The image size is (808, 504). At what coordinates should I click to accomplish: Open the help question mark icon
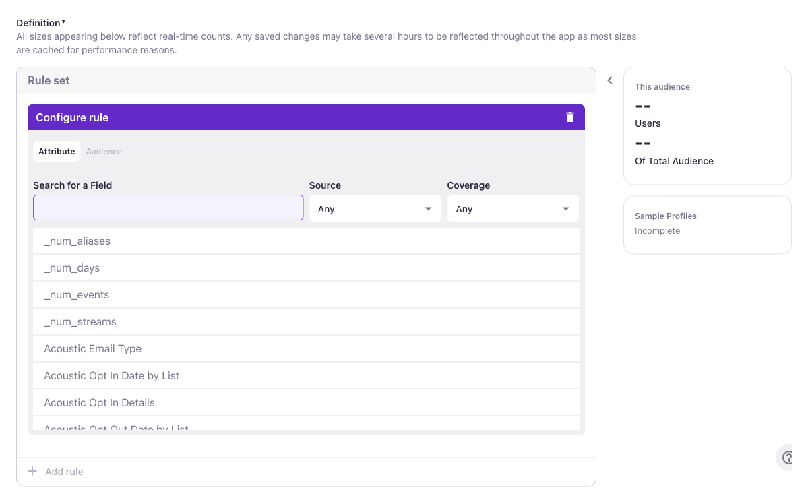tap(787, 457)
